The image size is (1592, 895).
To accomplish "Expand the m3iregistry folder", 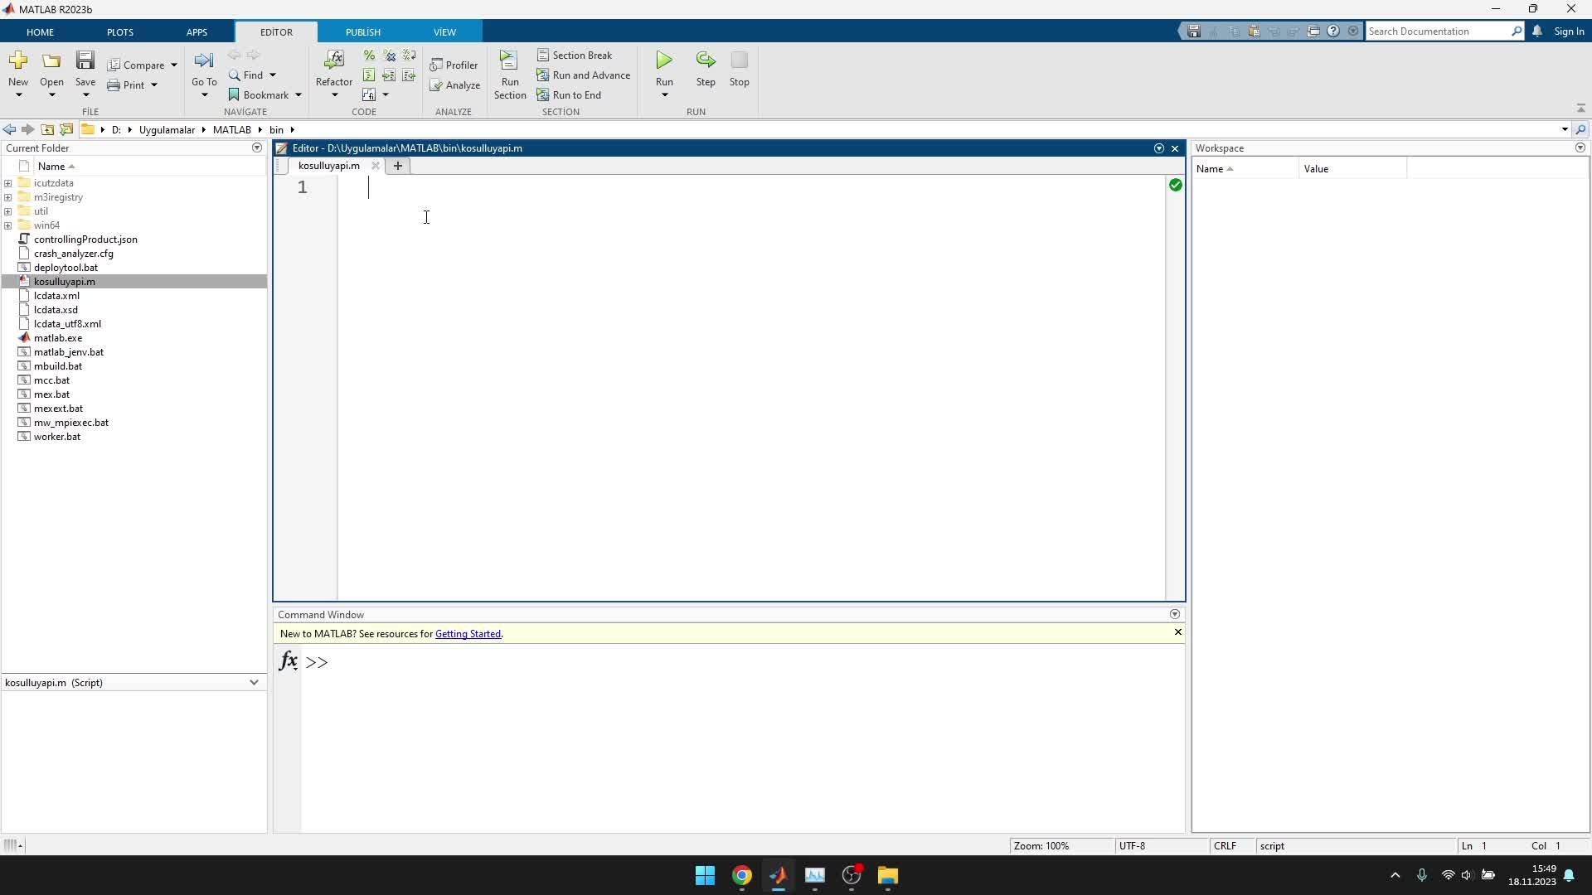I will (8, 197).
